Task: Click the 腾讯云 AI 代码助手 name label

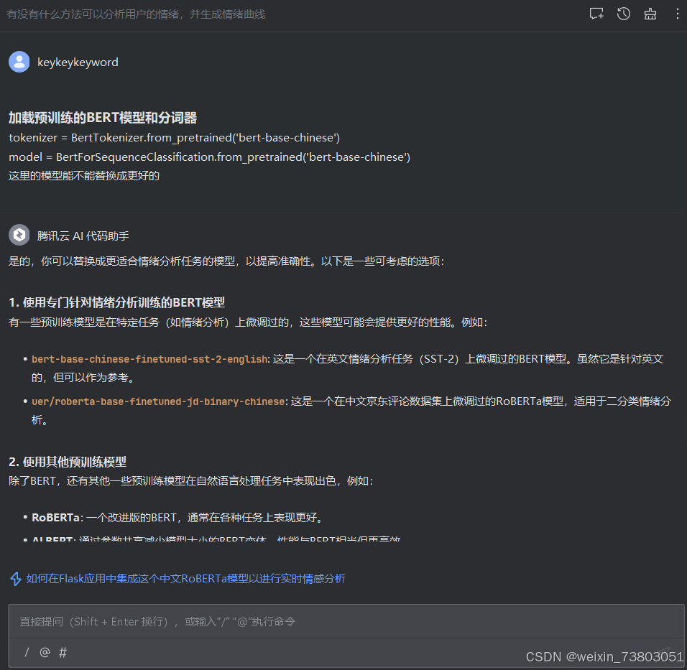Action: pos(83,236)
